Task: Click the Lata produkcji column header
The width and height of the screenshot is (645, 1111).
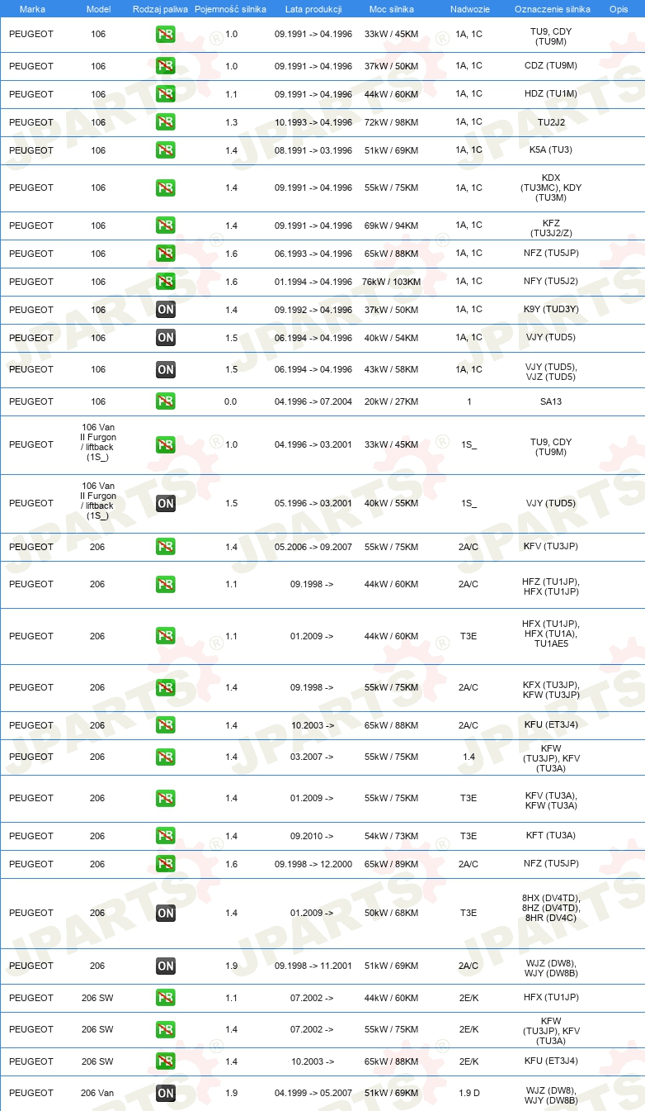Action: coord(313,8)
